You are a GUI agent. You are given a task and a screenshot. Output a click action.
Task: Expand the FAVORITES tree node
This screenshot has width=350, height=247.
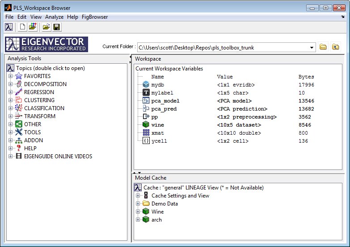pyautogui.click(x=10, y=76)
